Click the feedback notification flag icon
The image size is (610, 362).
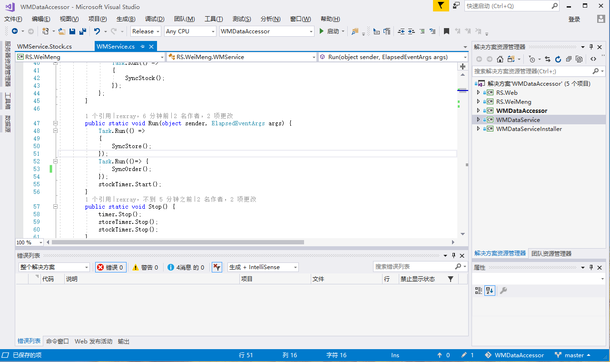(441, 6)
